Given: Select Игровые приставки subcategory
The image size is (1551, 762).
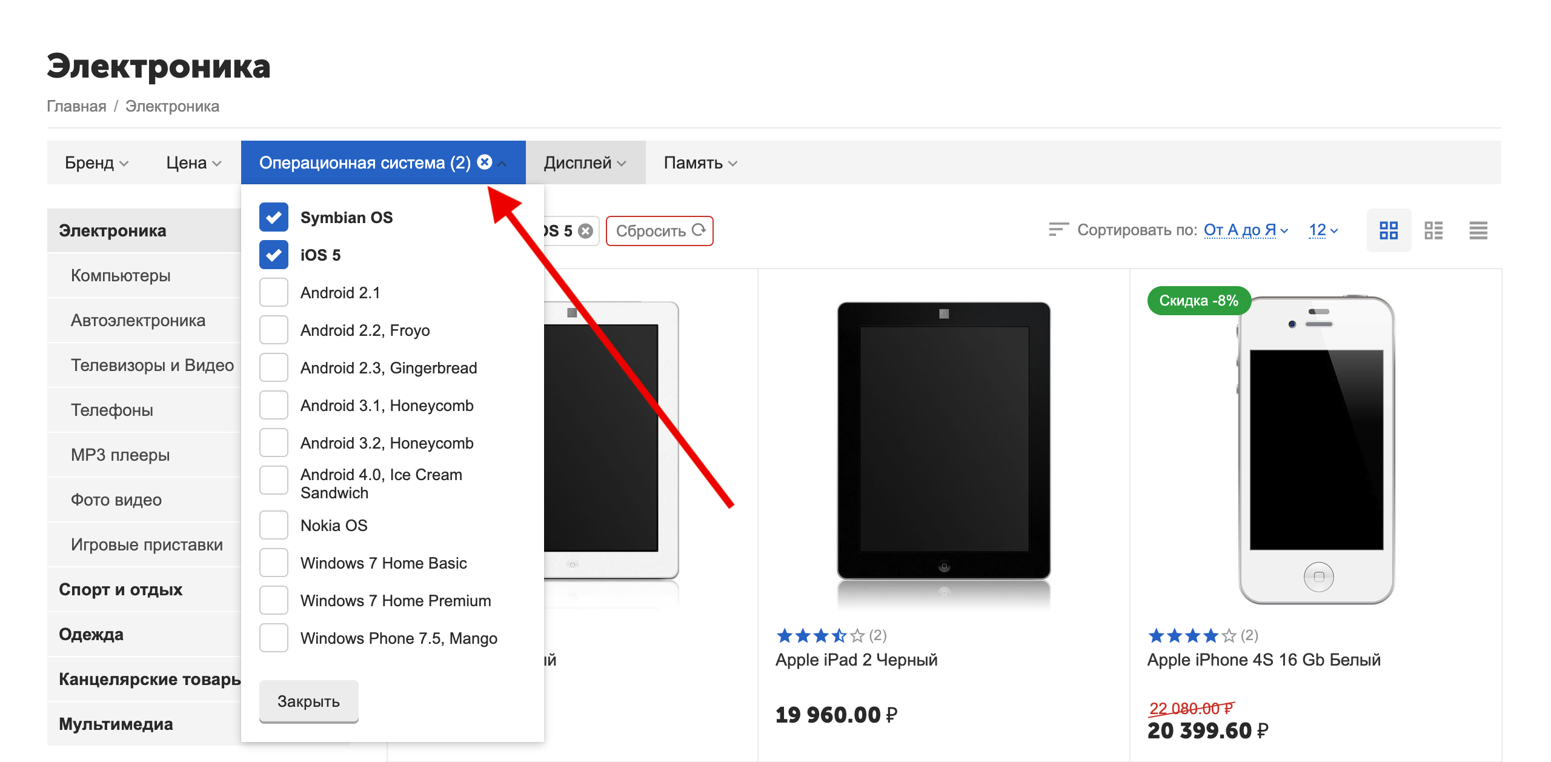Looking at the screenshot, I should click(x=144, y=544).
